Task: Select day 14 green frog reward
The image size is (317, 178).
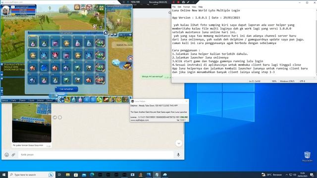Action: pos(100,54)
